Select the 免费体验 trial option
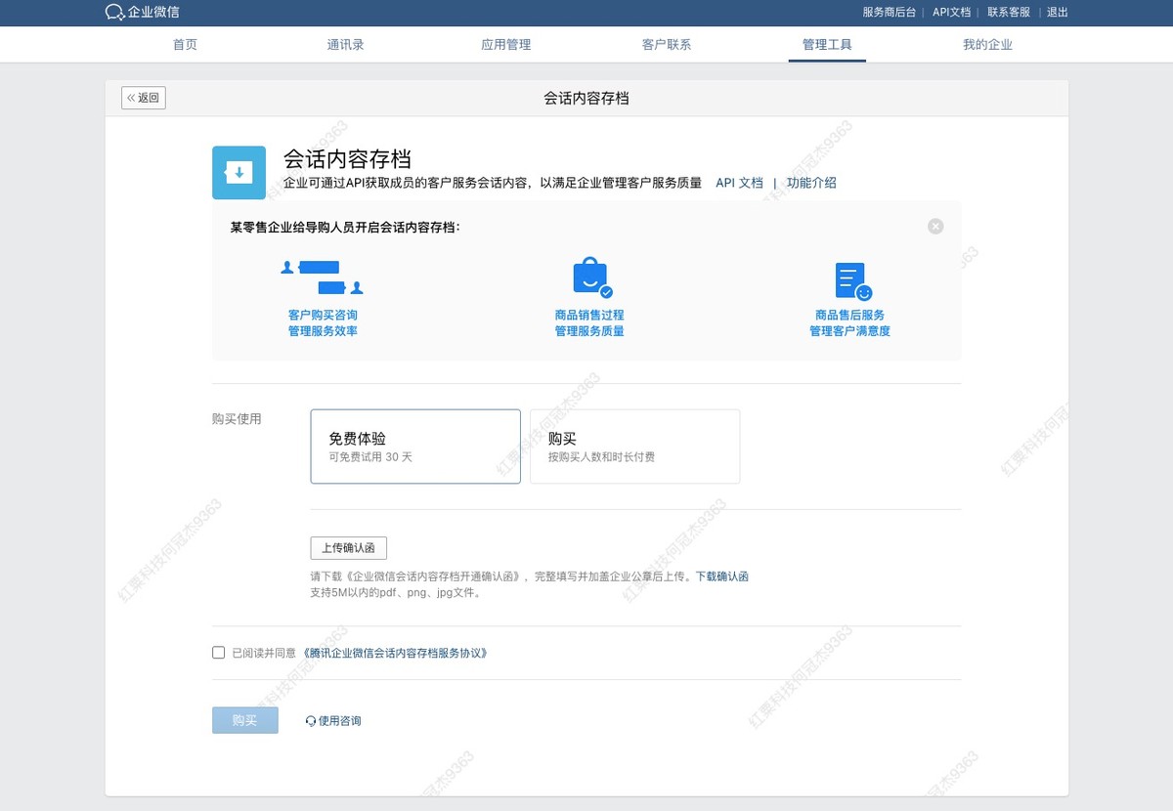 414,445
